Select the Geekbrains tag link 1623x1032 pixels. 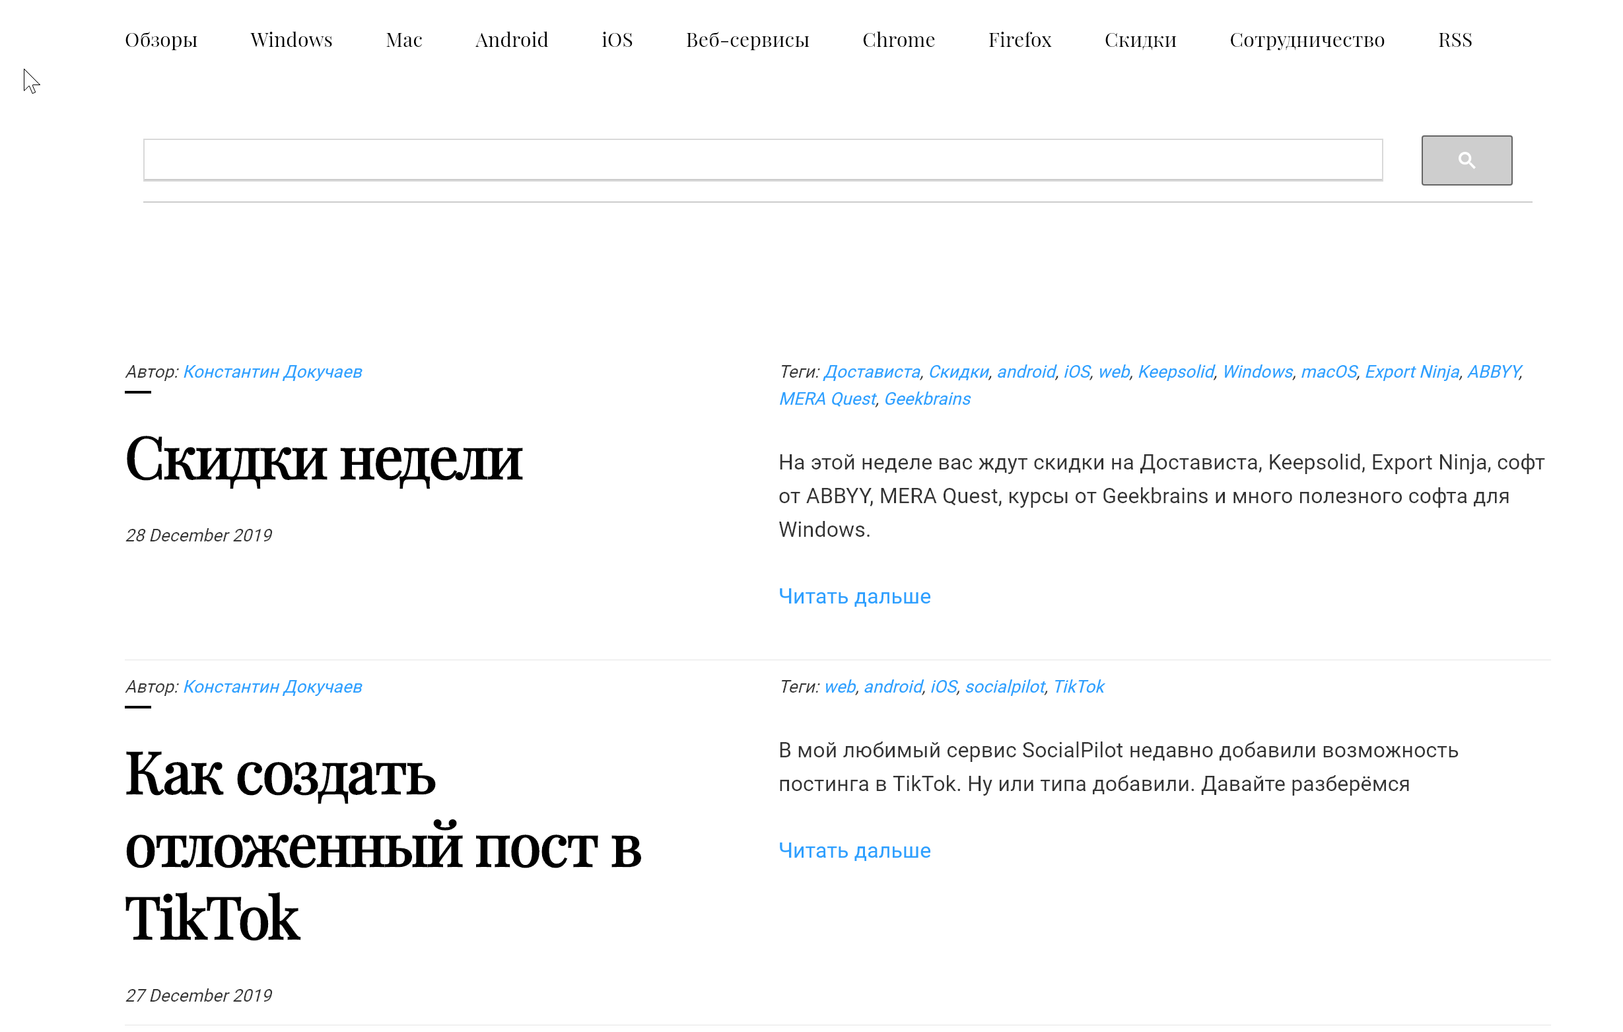click(x=927, y=398)
